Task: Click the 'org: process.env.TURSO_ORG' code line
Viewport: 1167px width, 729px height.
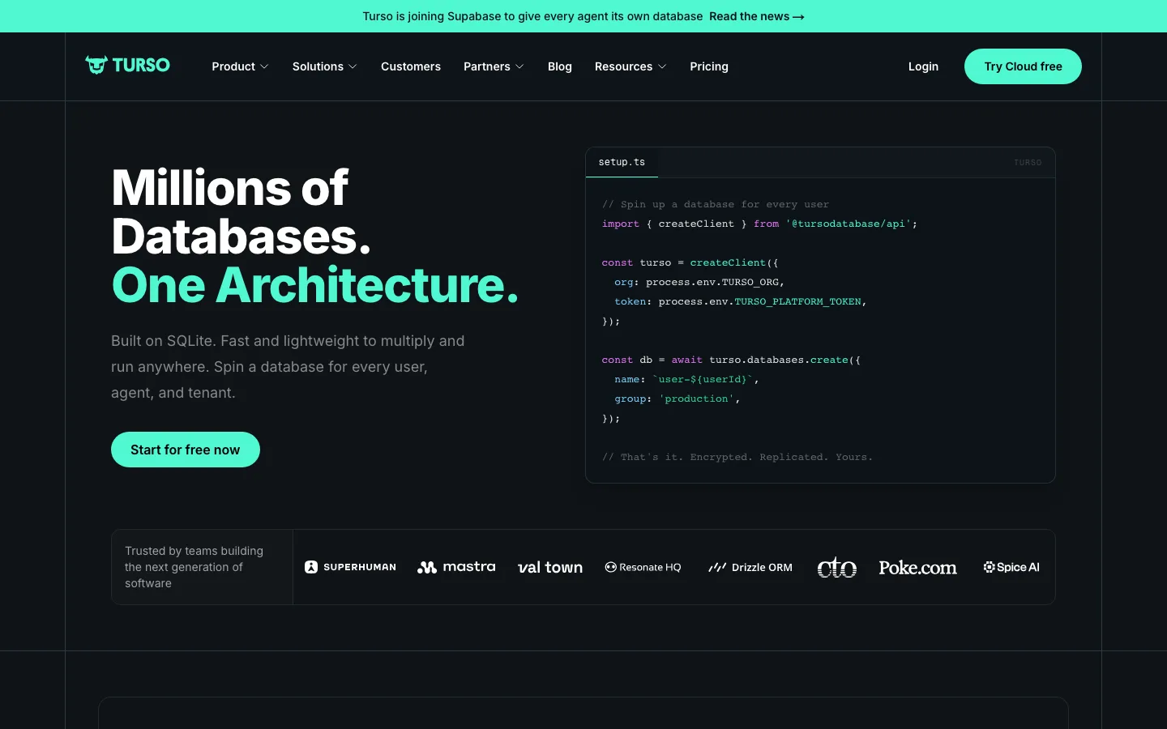Action: [x=699, y=282]
